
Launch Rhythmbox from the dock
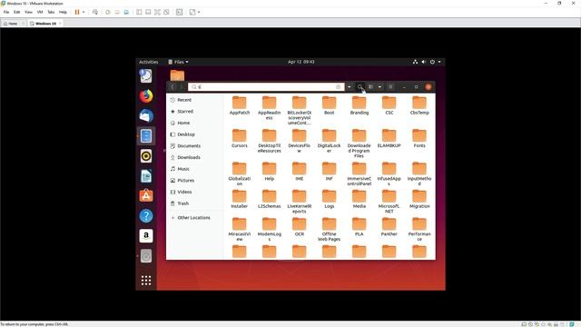click(x=146, y=155)
